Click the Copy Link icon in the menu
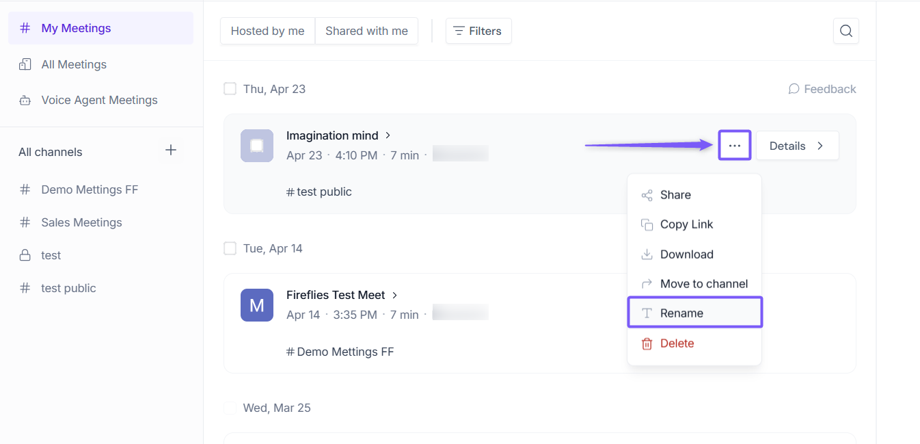The height and width of the screenshot is (444, 920). pos(647,225)
